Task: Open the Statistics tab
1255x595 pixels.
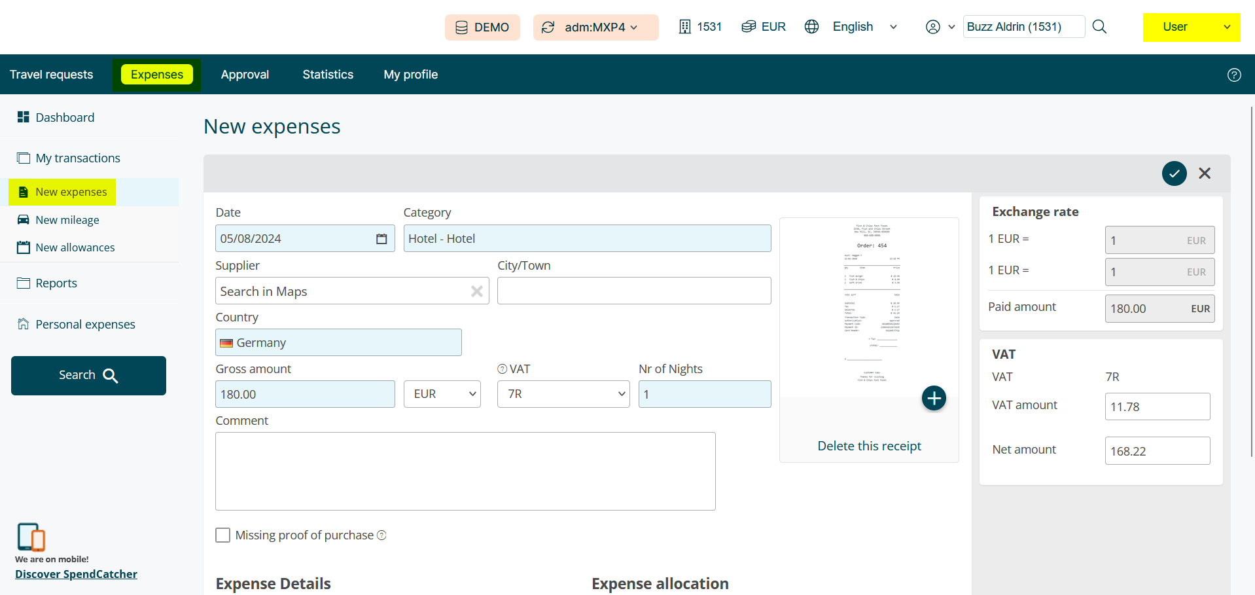Action: 328,75
